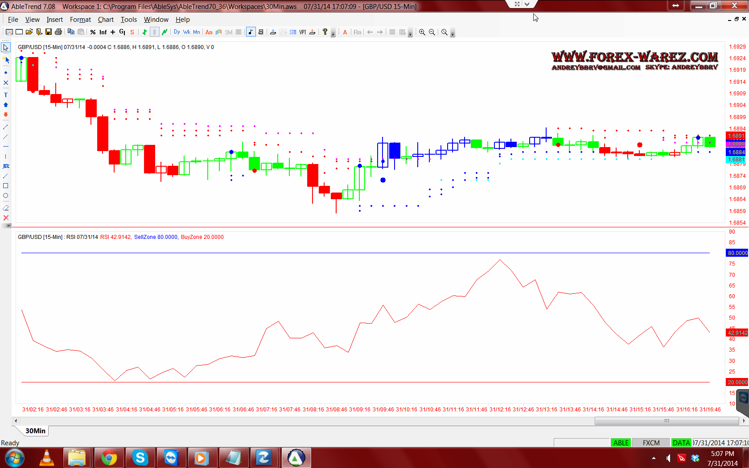The width and height of the screenshot is (749, 468).
Task: Click the Save workspace floppy disk icon
Action: (x=49, y=32)
